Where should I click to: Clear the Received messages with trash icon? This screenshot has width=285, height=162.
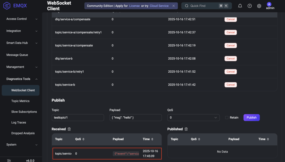point(69,129)
